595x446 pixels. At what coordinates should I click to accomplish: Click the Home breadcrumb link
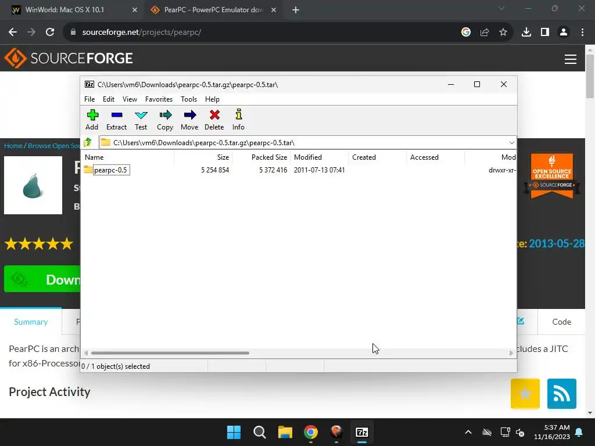click(x=13, y=146)
